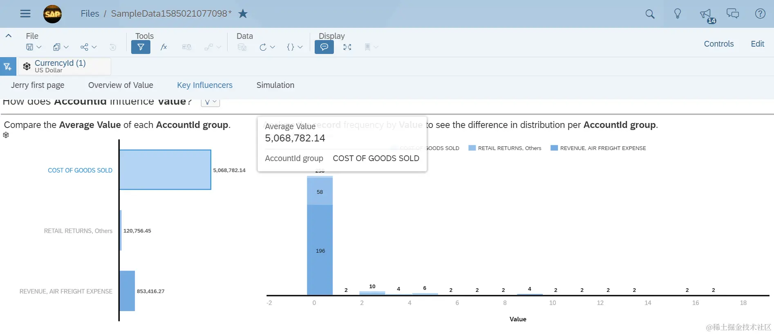Switch to Jerry first page tab
Image resolution: width=774 pixels, height=334 pixels.
tap(38, 85)
